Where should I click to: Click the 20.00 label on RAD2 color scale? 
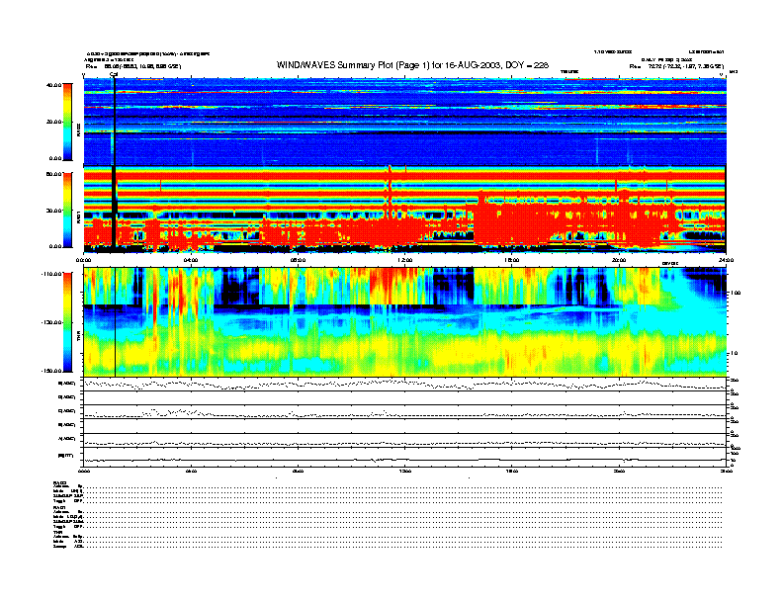(x=53, y=122)
